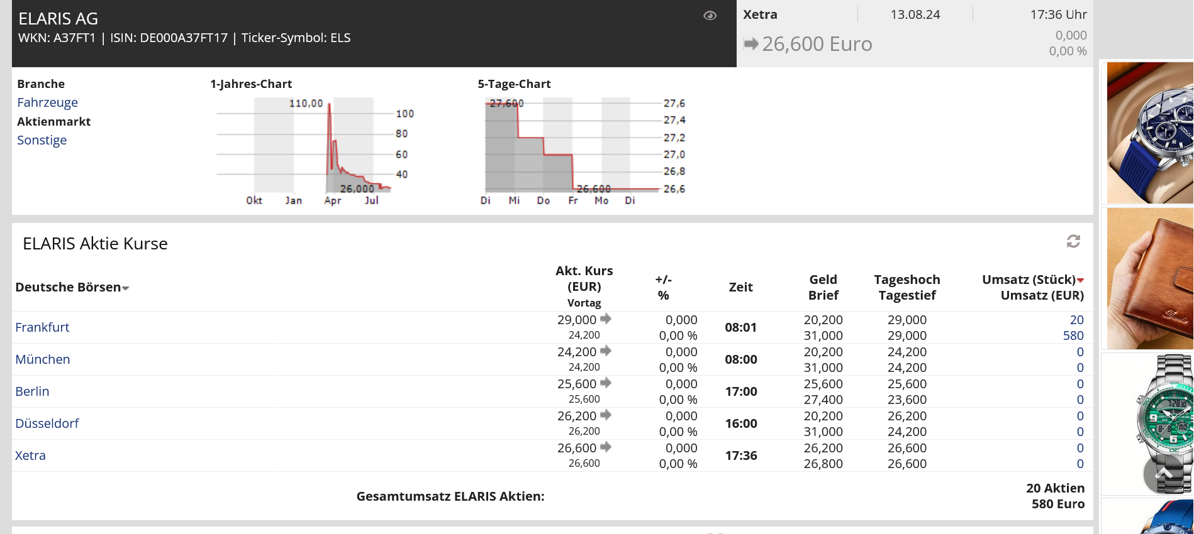This screenshot has width=1194, height=534.
Task: Click the trend arrow beside 26,600 Euro
Action: [x=750, y=44]
